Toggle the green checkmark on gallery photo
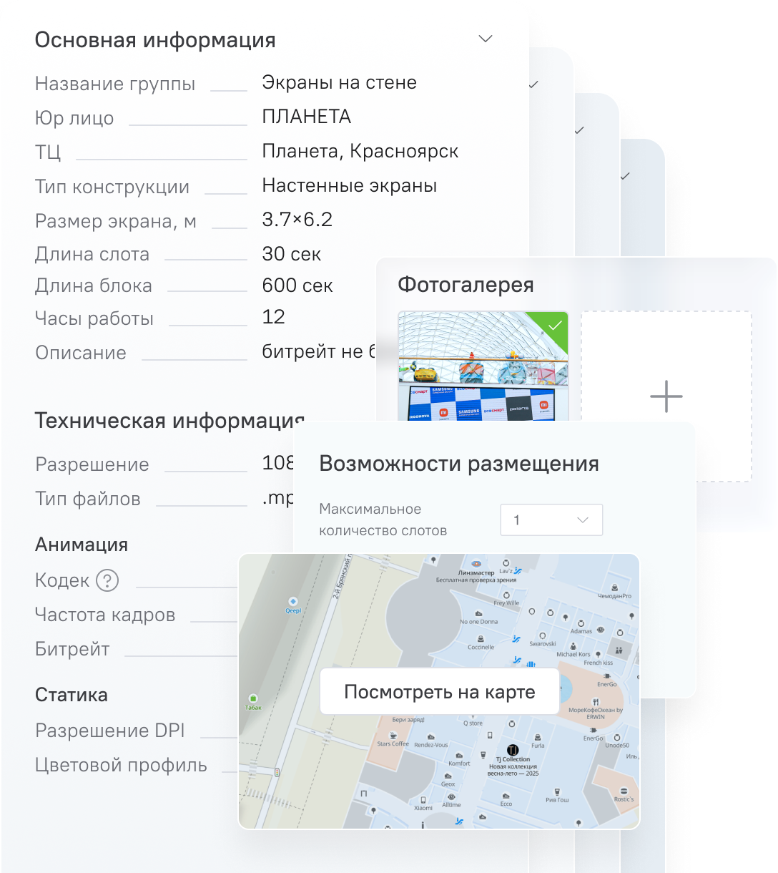The width and height of the screenshot is (778, 873). [554, 326]
